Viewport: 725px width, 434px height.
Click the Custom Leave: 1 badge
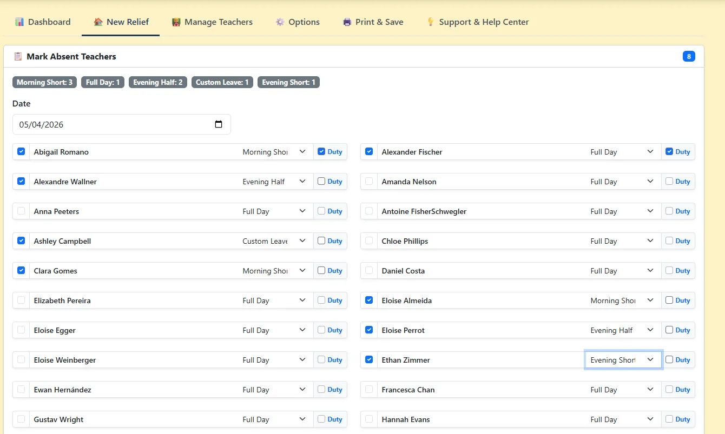click(x=222, y=82)
